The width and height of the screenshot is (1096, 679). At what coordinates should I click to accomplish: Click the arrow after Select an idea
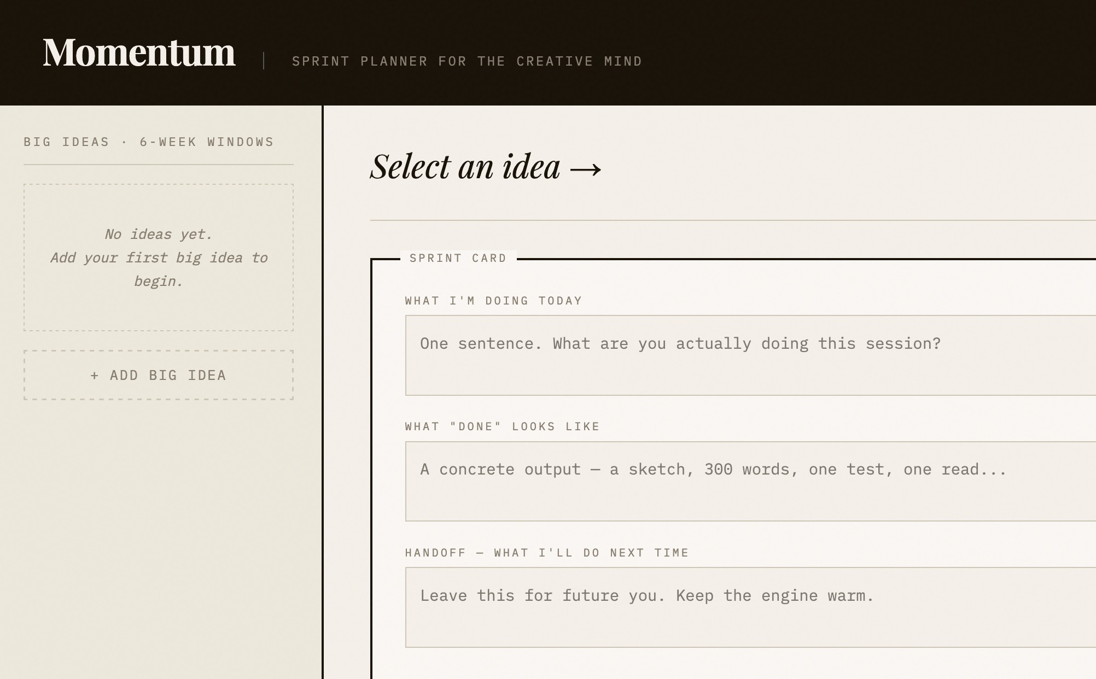pos(586,168)
